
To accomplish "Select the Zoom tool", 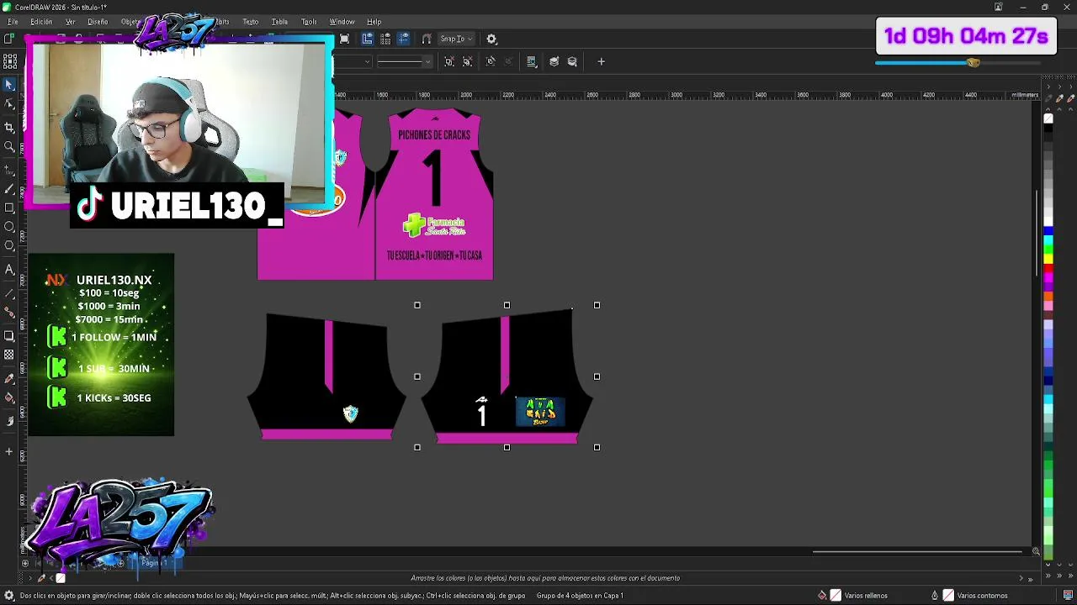I will coord(9,146).
